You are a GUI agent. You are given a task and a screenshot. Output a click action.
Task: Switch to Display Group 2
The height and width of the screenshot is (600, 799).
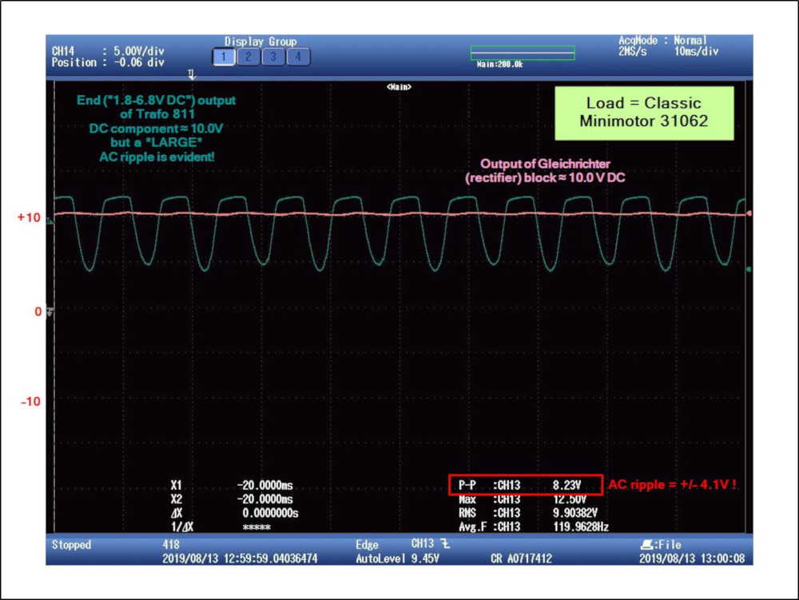coord(248,57)
